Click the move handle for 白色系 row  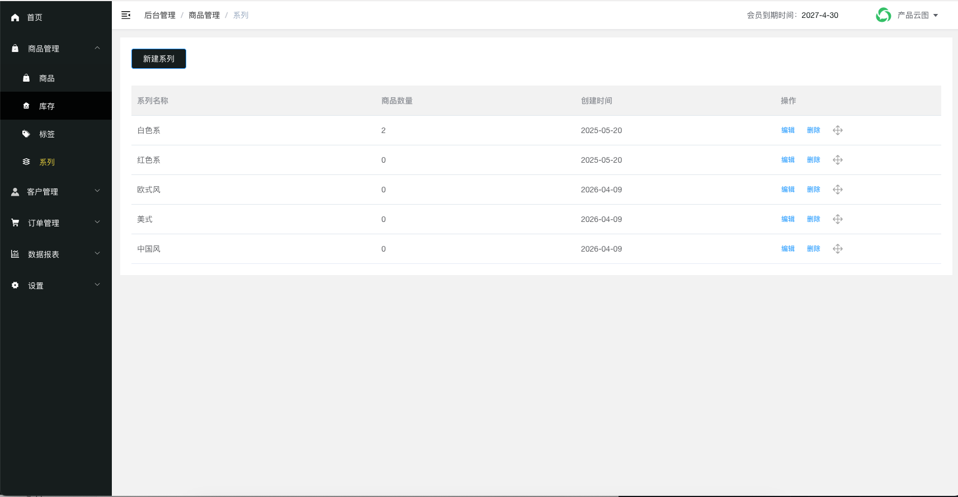838,130
